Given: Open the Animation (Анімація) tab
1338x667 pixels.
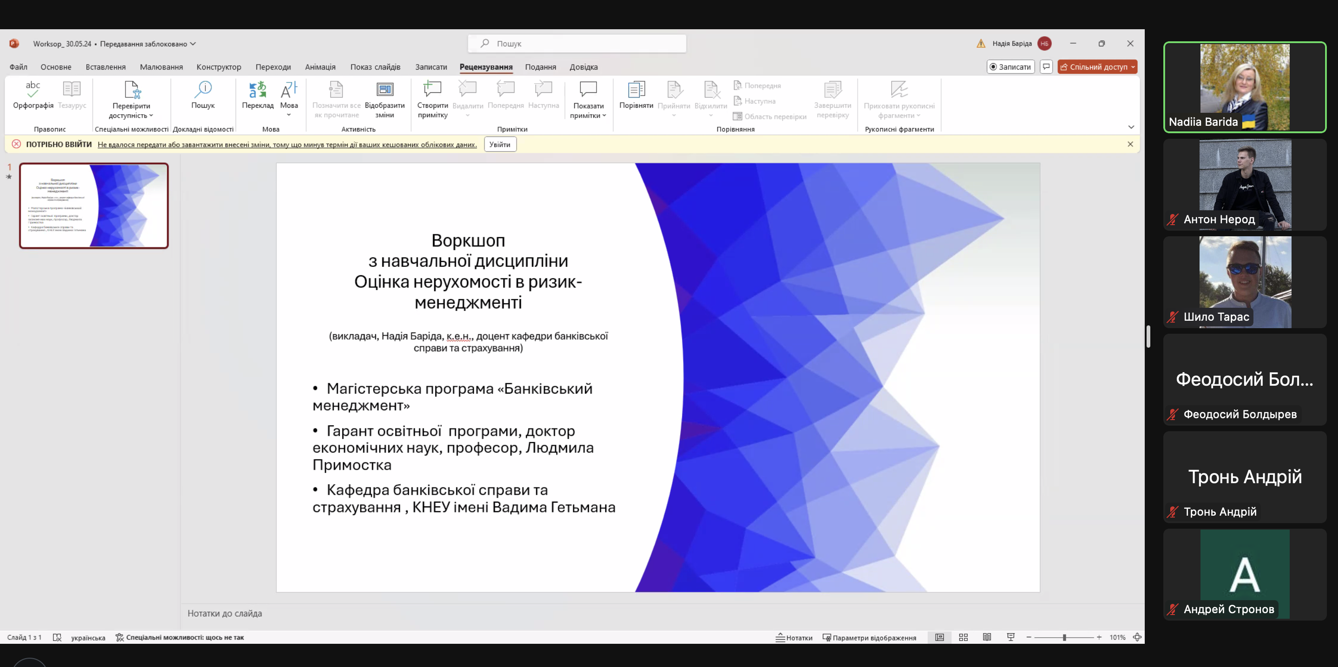Looking at the screenshot, I should point(320,67).
